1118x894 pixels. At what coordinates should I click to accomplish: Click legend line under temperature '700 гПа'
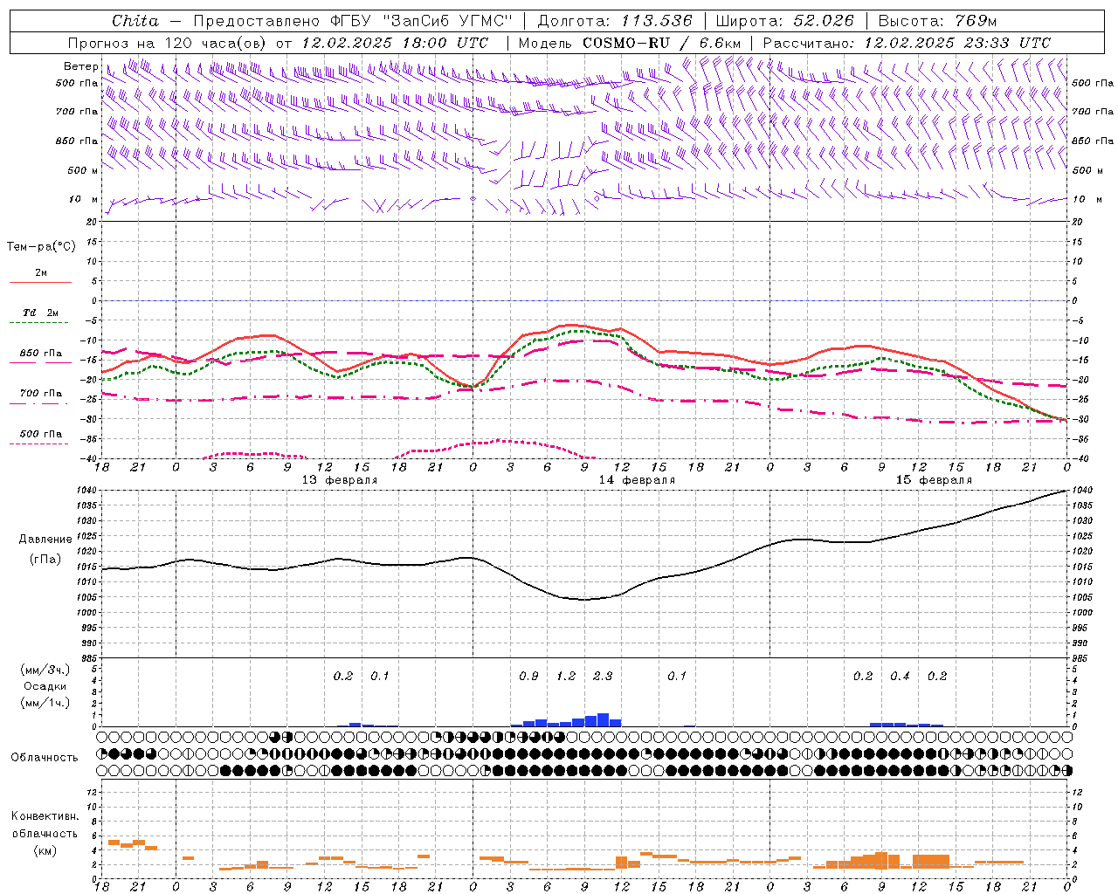pos(40,403)
